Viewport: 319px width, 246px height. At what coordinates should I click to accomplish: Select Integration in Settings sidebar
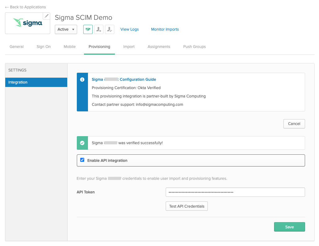click(36, 82)
